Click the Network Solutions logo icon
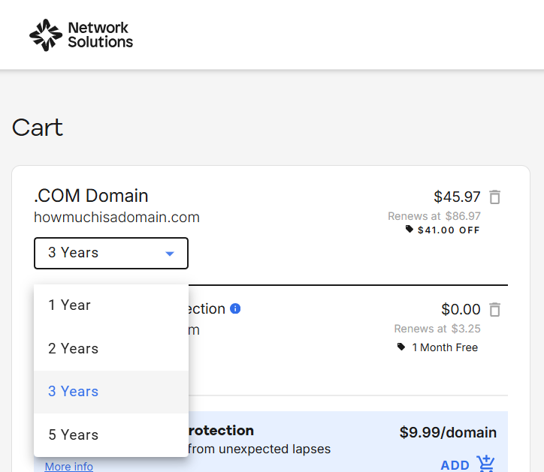 tap(45, 35)
